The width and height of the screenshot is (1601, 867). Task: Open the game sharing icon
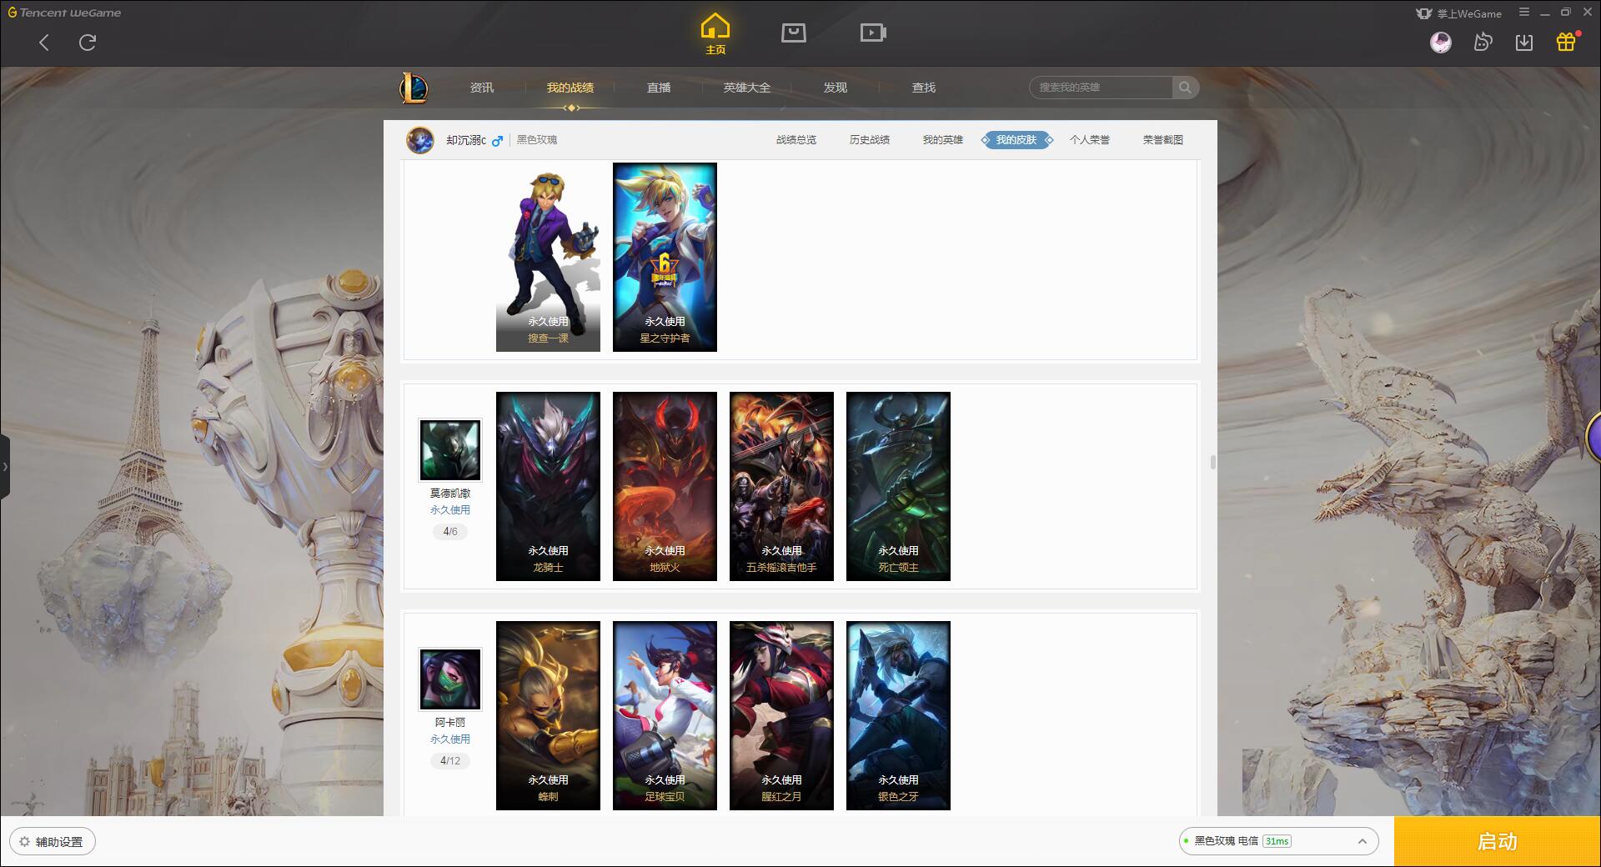(1483, 43)
